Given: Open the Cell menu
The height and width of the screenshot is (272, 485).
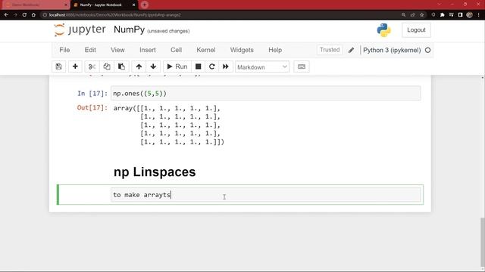Looking at the screenshot, I should point(177,50).
